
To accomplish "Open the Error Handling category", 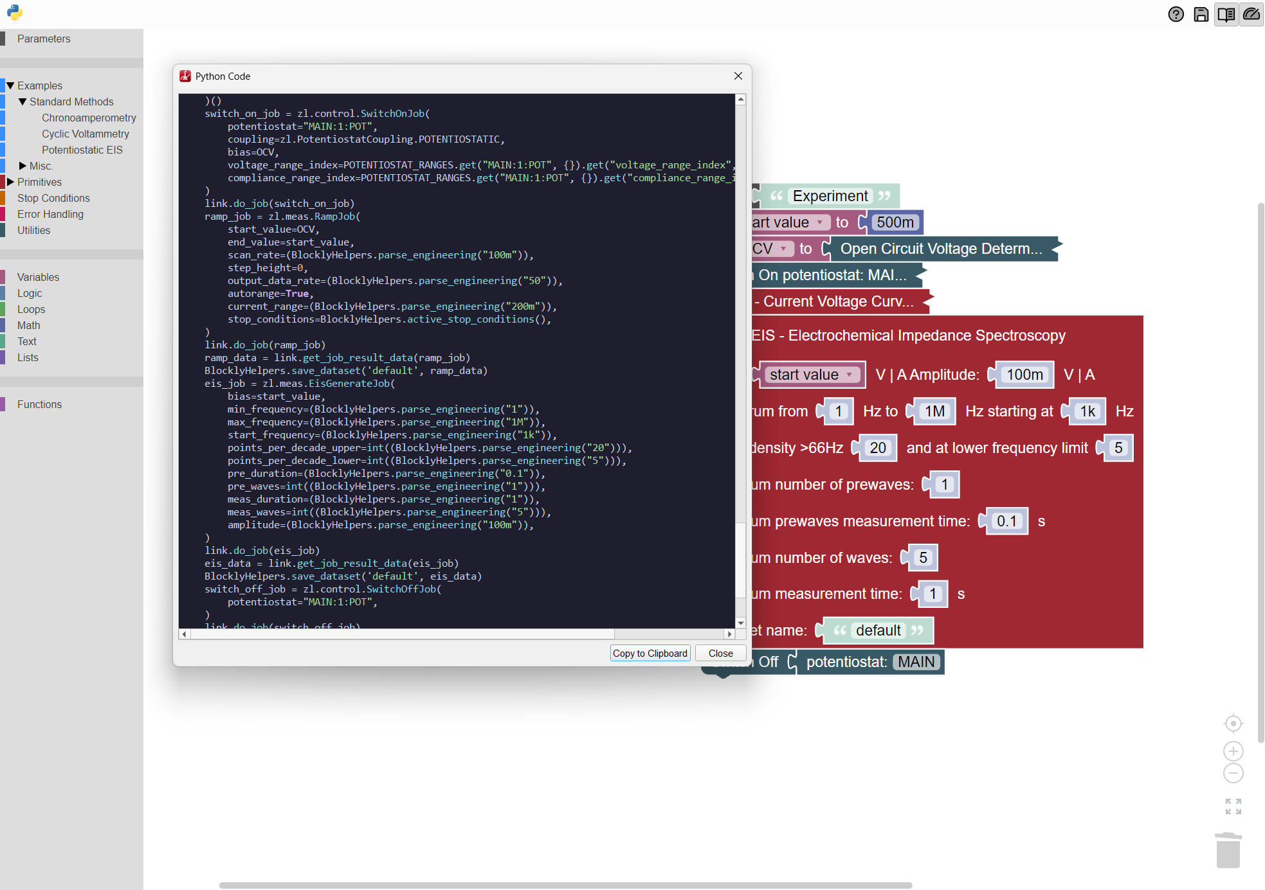I will click(50, 214).
